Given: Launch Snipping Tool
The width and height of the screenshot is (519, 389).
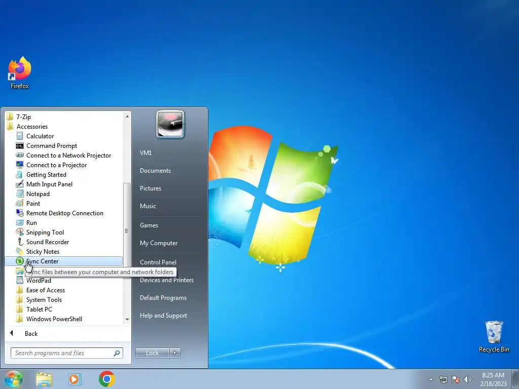Looking at the screenshot, I should (45, 232).
